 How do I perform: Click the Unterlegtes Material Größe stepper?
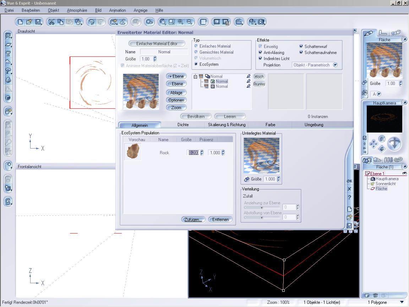279,179
